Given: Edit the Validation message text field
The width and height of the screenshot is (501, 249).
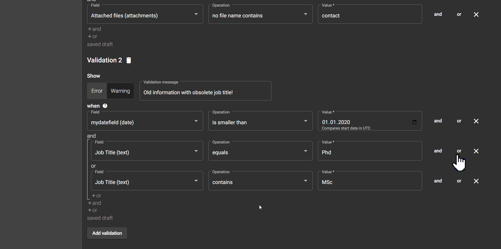Looking at the screenshot, I should pos(205,92).
